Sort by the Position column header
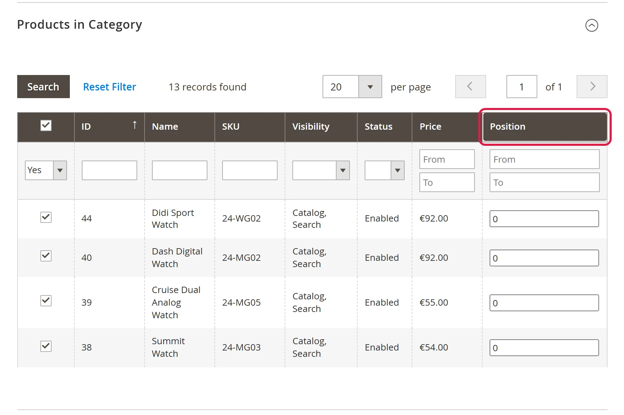The width and height of the screenshot is (624, 415). tap(545, 127)
